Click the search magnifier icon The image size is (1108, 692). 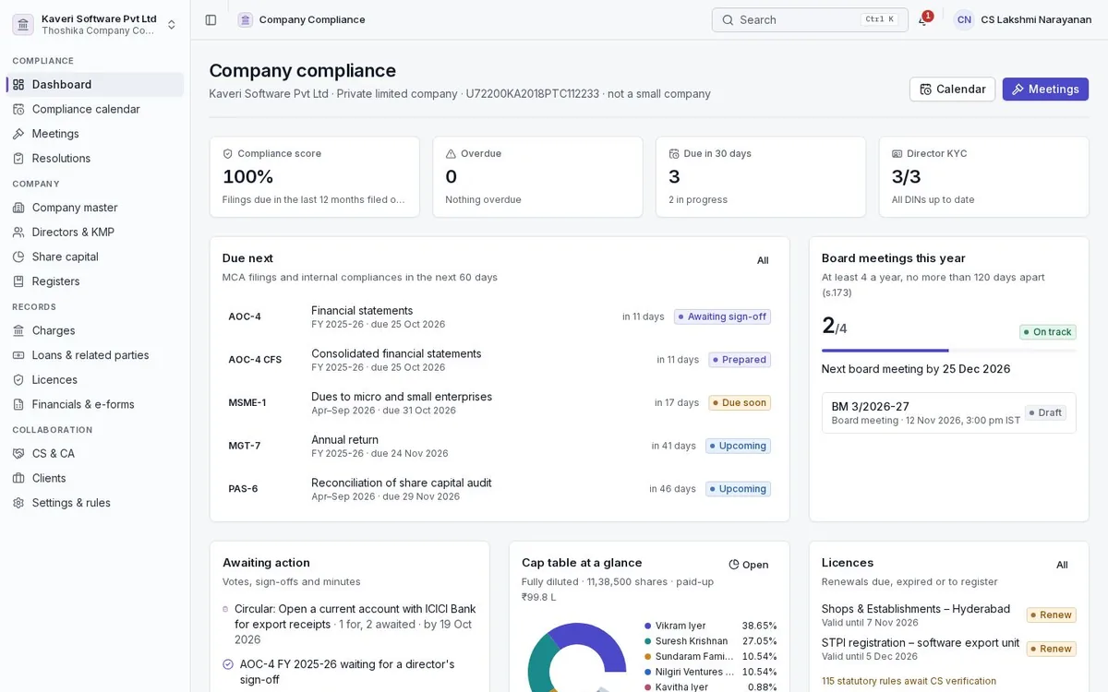[728, 19]
